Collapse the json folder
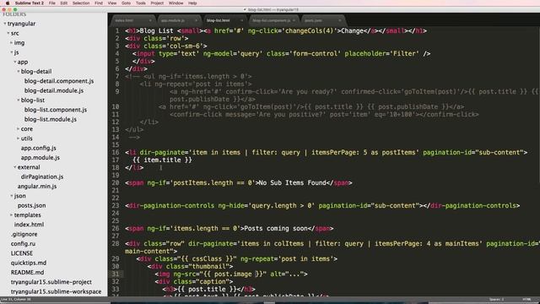Screen dimensions: 540x304 [x=11, y=196]
